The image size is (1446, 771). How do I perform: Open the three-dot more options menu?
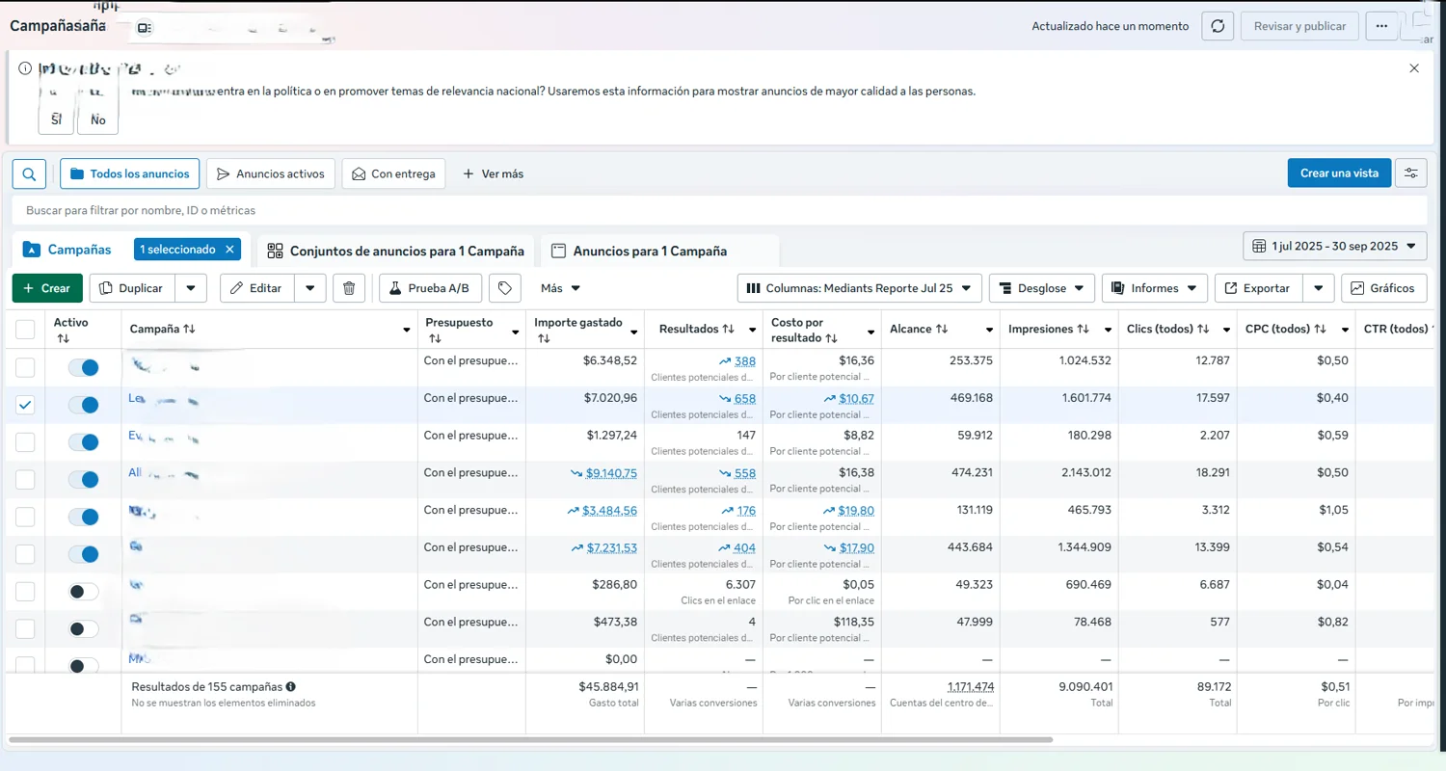1381,26
